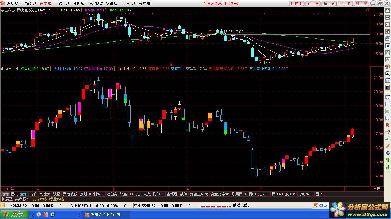Switch to the 接财神 indicator tab
This screenshot has width=391, height=219.
point(85,194)
